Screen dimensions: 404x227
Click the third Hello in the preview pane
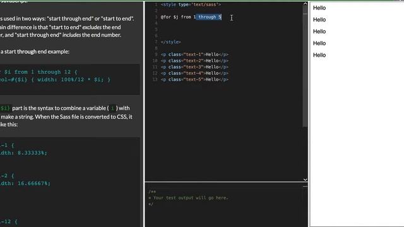pos(319,32)
